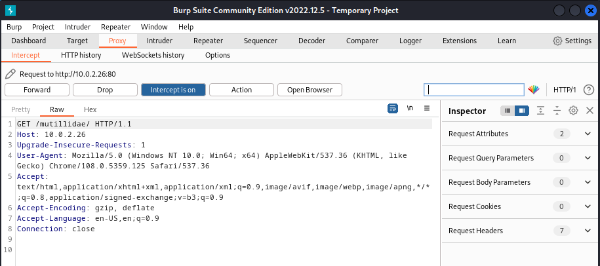This screenshot has width=600, height=266.
Task: Open the highlight color picker icon
Action: (x=533, y=90)
